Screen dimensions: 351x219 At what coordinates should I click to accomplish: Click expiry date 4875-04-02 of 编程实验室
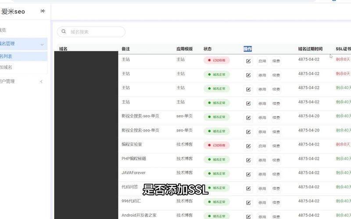pos(309,145)
